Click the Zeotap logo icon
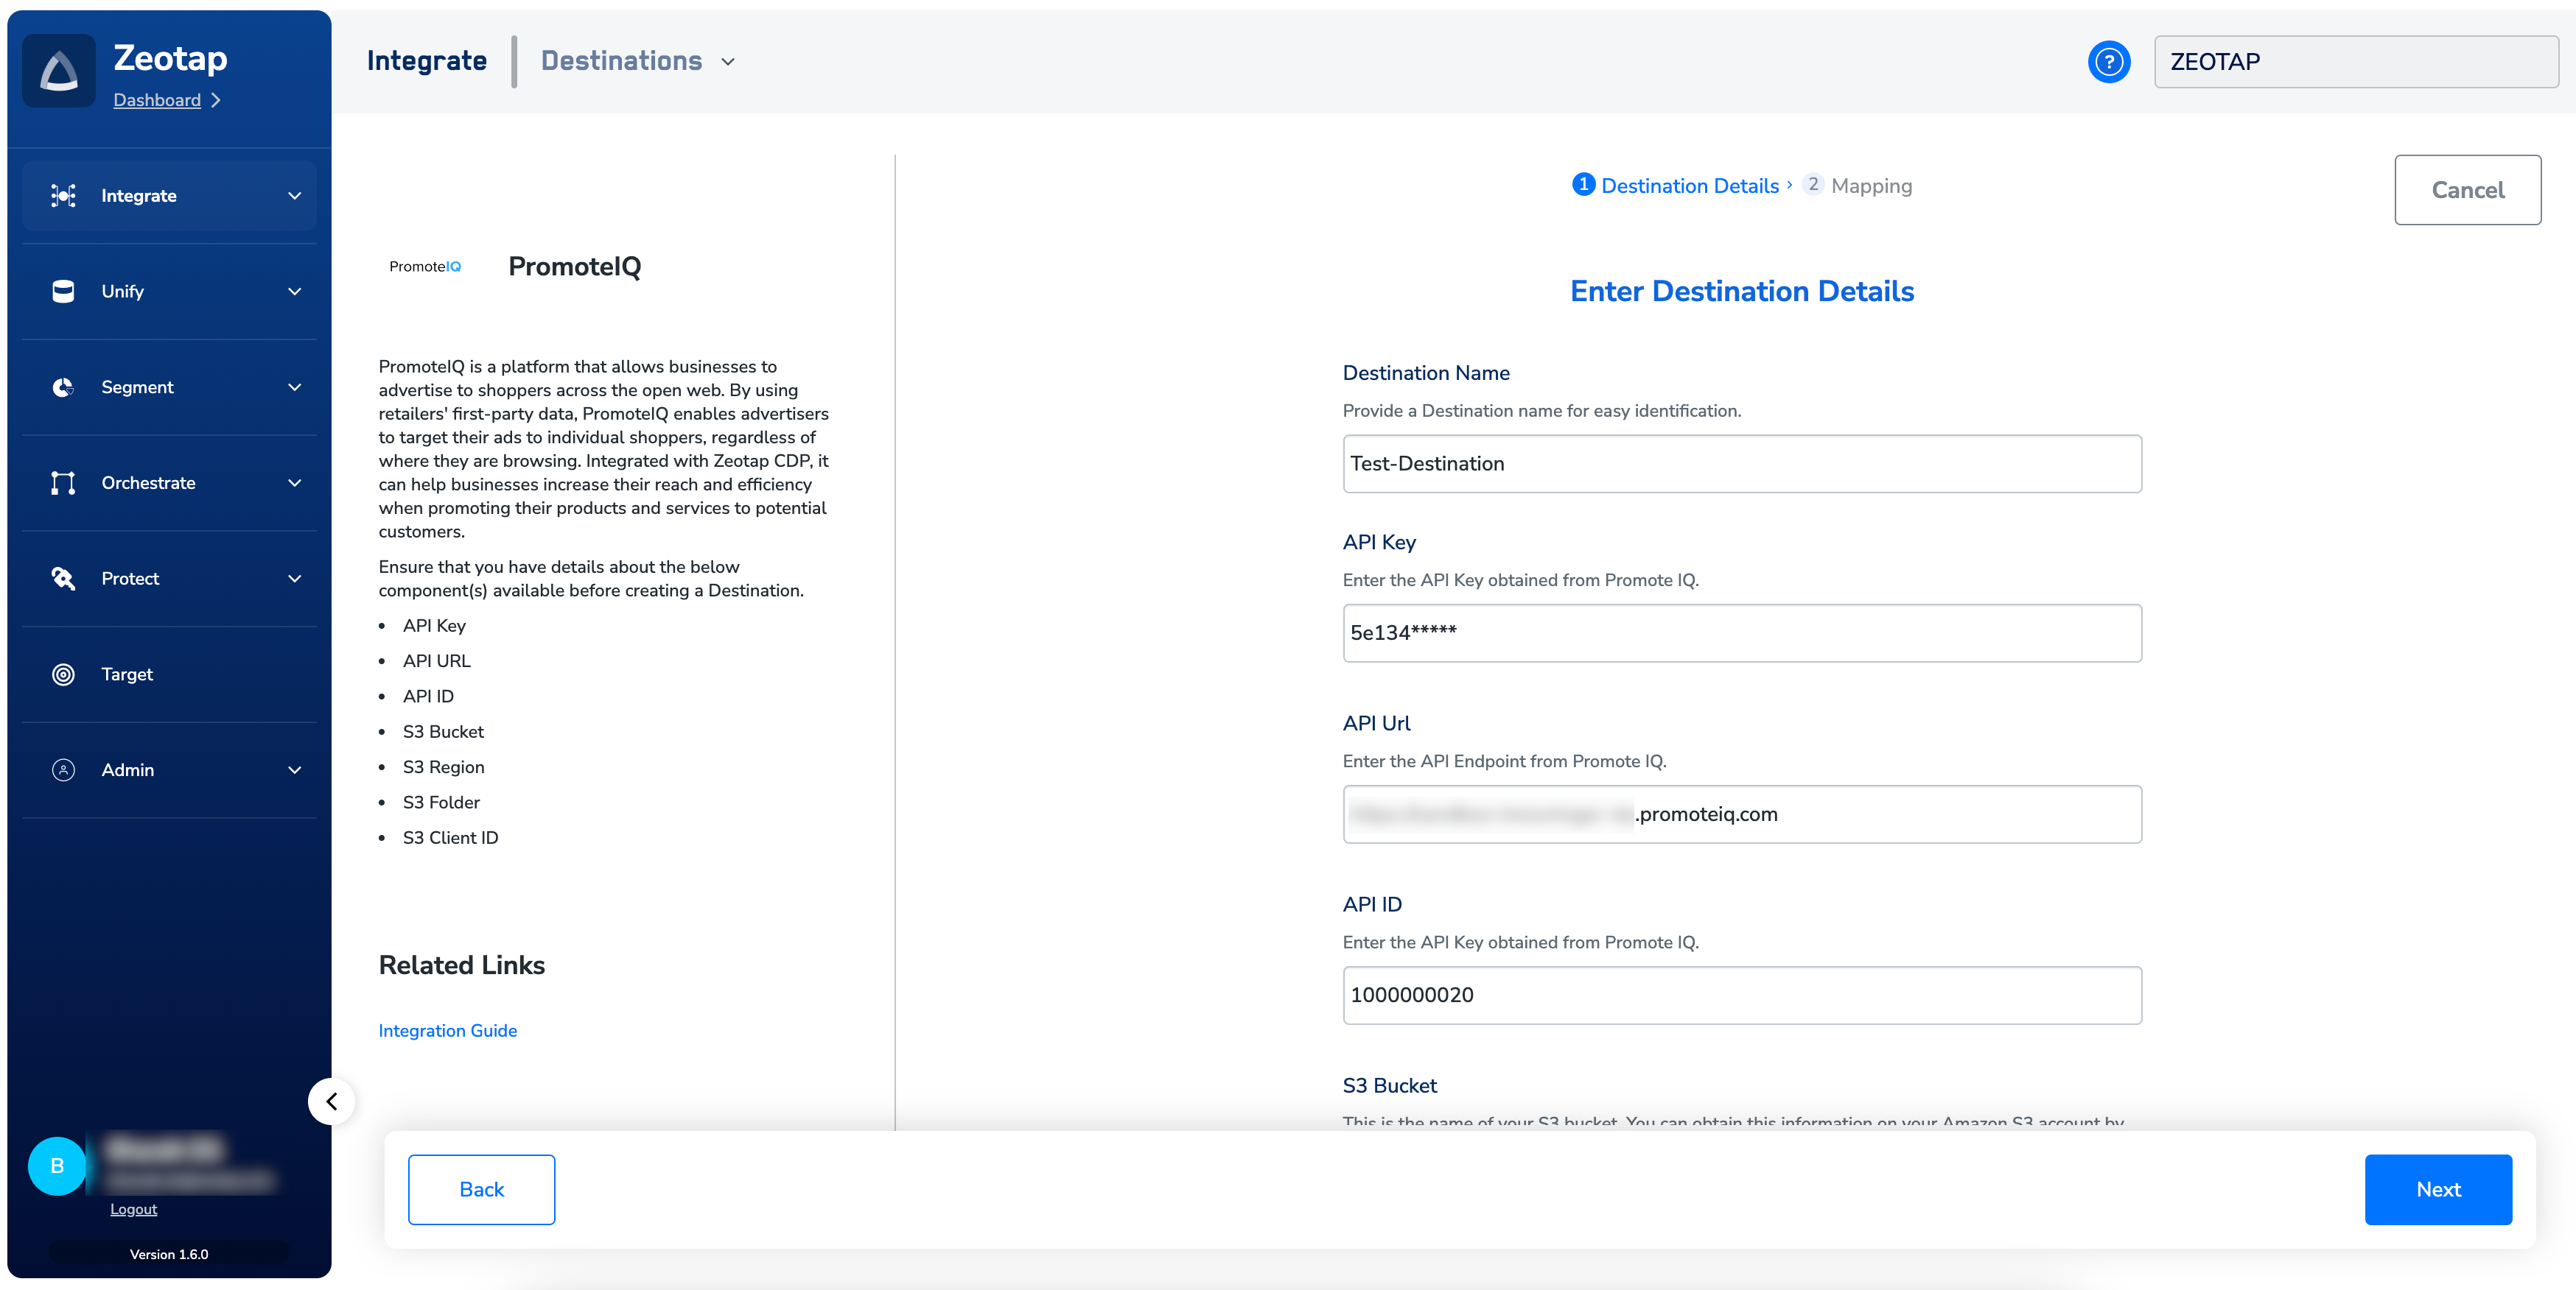The image size is (2576, 1290). tap(59, 71)
